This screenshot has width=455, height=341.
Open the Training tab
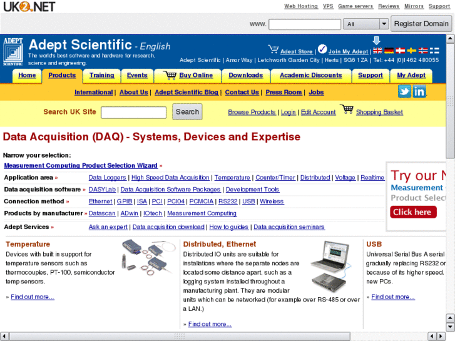tap(101, 75)
